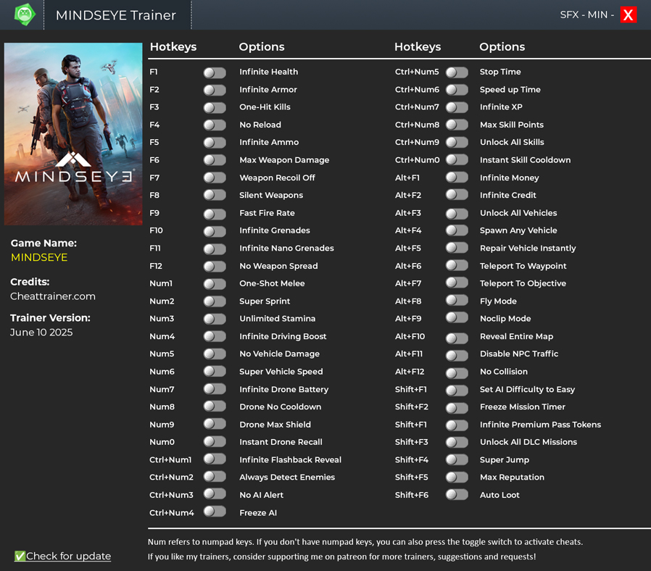Click the Ctrl+Num3 hotkey text

(171, 495)
